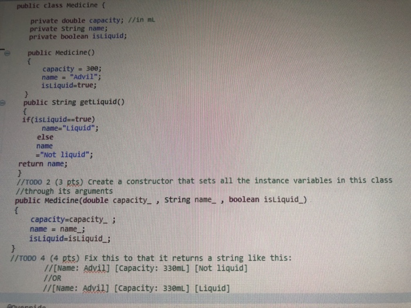This screenshot has height=308, width=411.
Task: Collapse the public Medicine() constructor fold marker
Action: [7, 53]
